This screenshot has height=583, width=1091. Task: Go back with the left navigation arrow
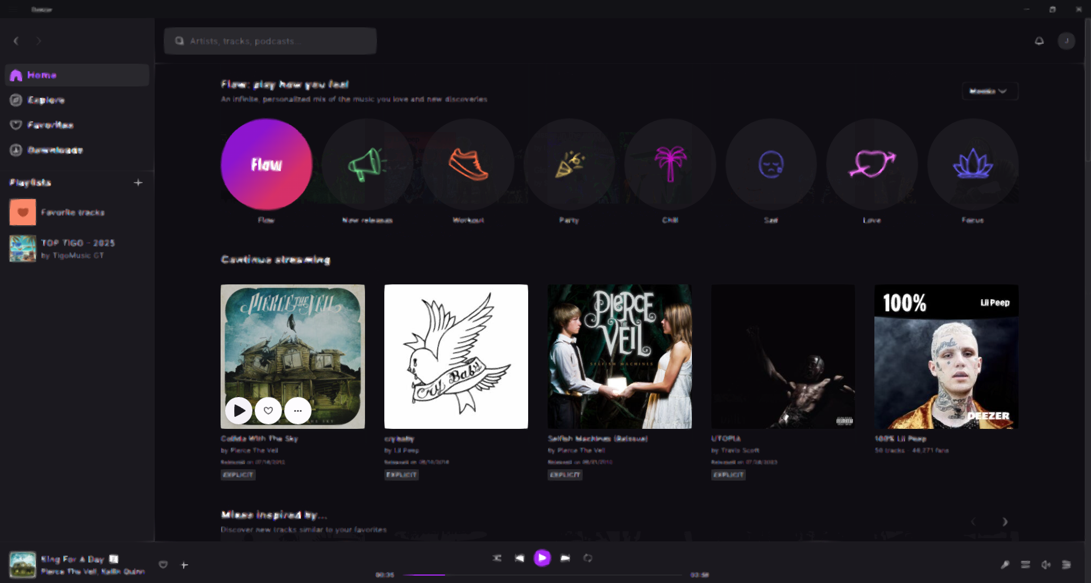16,41
